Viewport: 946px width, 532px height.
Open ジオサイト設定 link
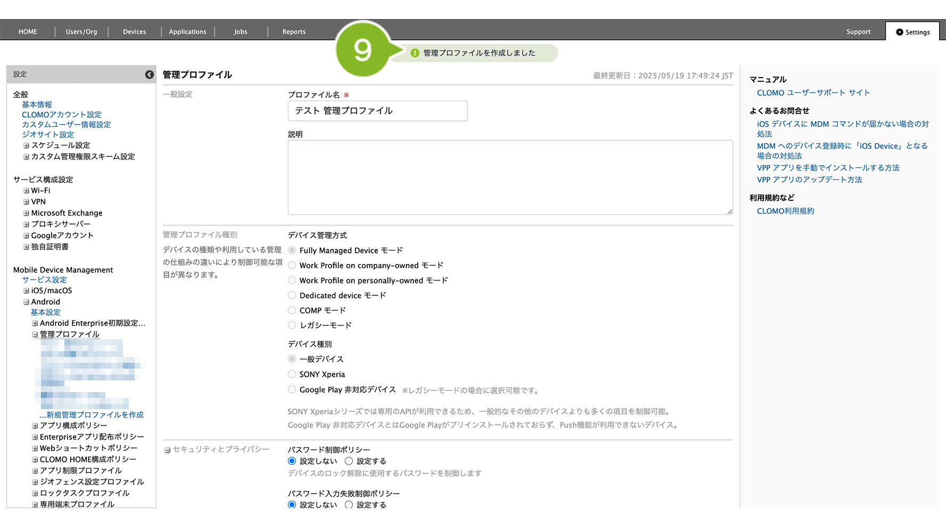click(48, 135)
